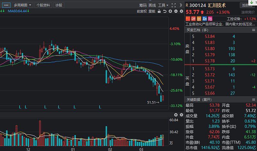This screenshot has height=151, width=257.
Task: Click 加自选 to add to watchlist
Action: [247, 5]
